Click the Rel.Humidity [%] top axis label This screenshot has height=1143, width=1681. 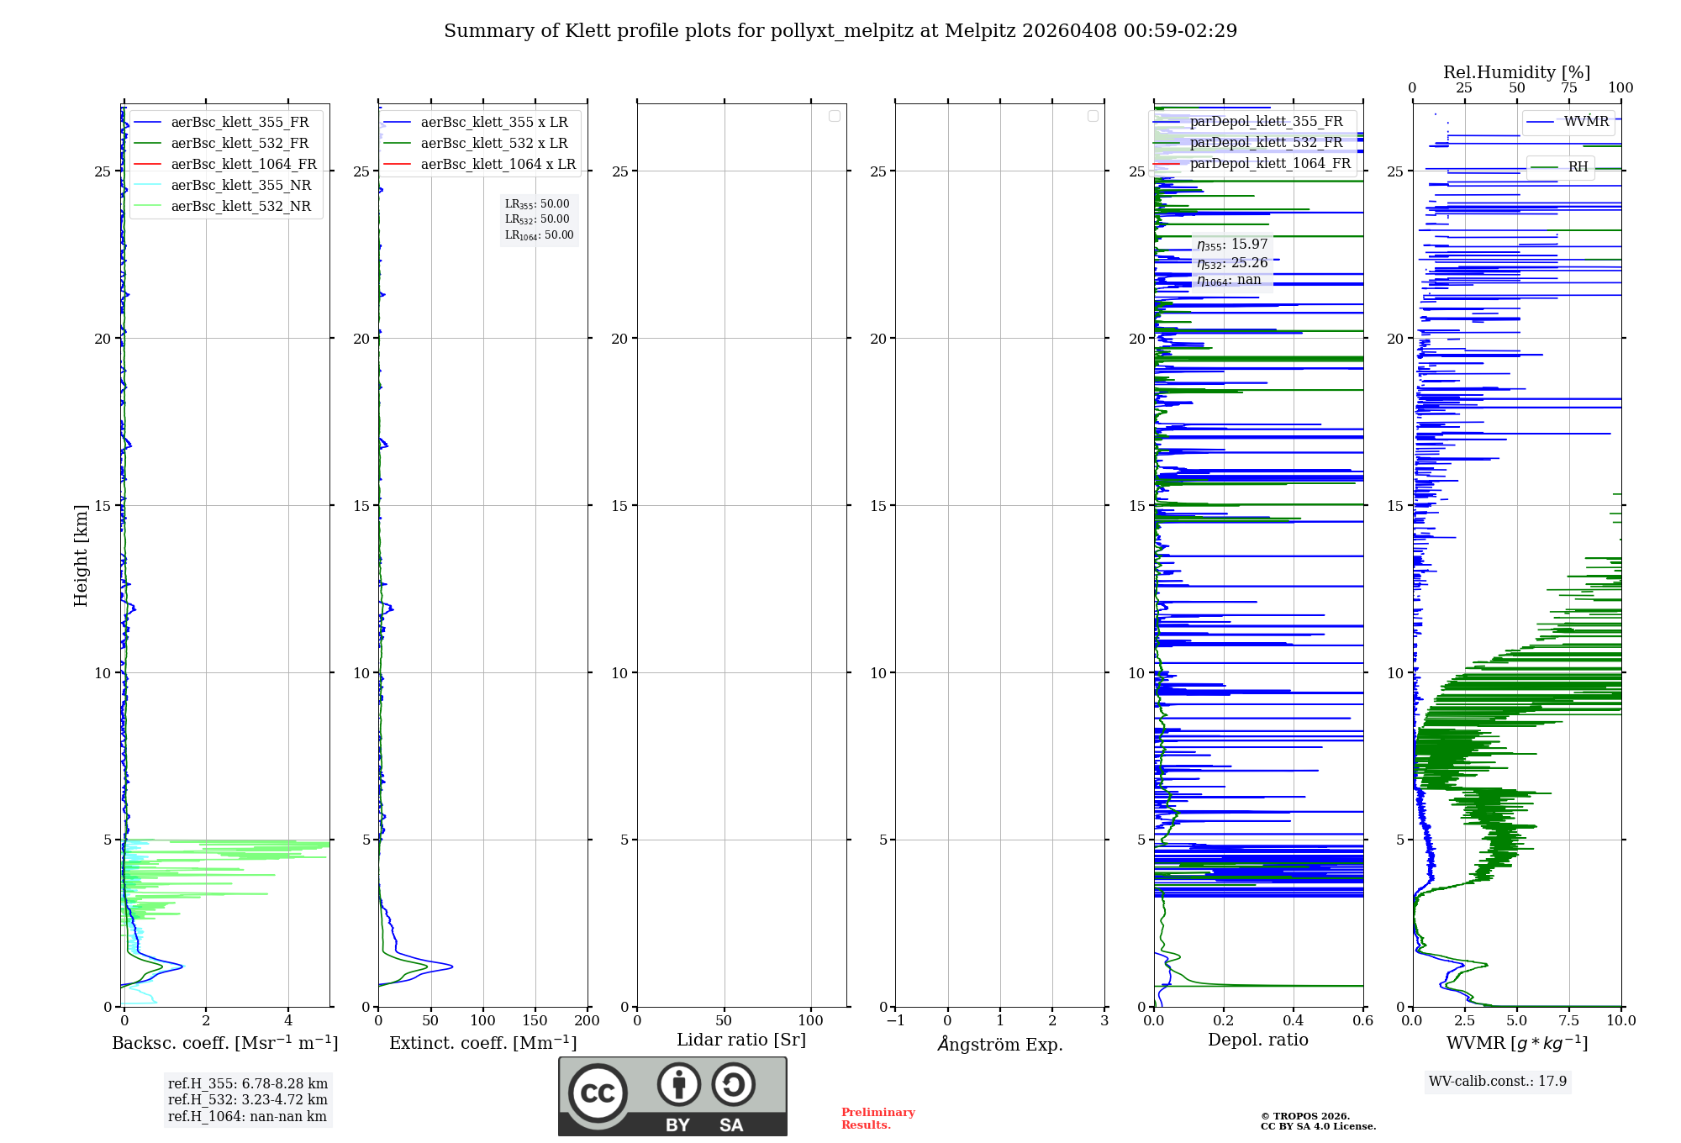coord(1516,72)
